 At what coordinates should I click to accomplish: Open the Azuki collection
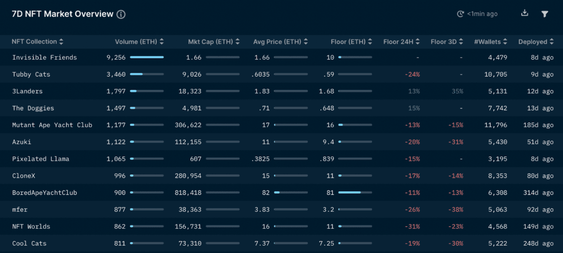click(22, 142)
